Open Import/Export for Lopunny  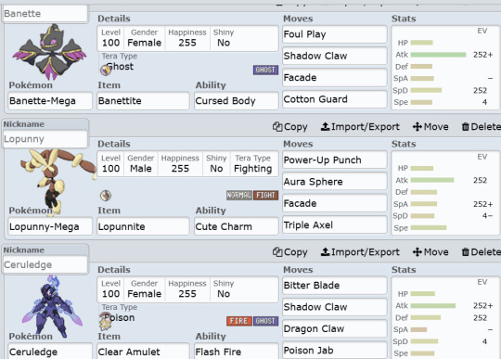point(360,127)
